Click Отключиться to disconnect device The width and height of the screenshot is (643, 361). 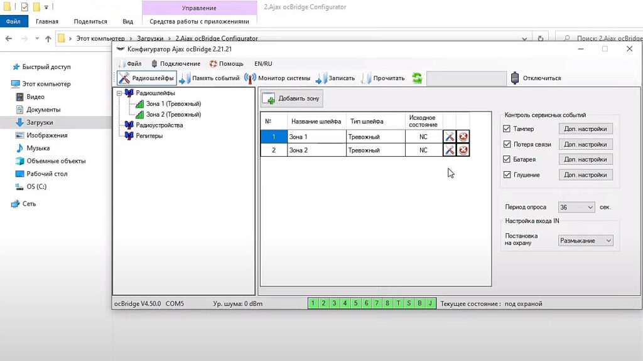click(536, 78)
